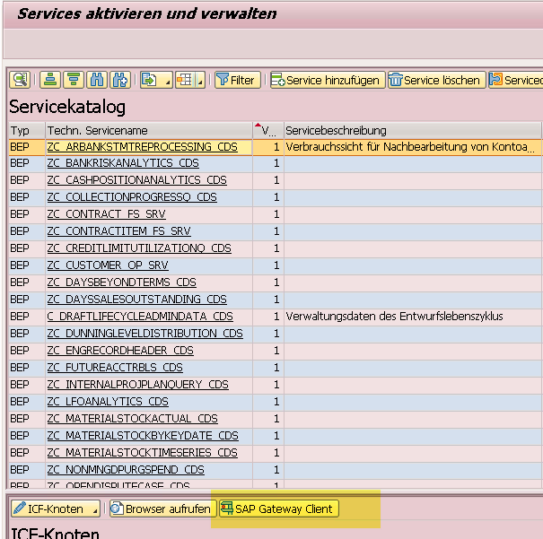Click the Filter button
This screenshot has height=539, width=543.
[236, 80]
